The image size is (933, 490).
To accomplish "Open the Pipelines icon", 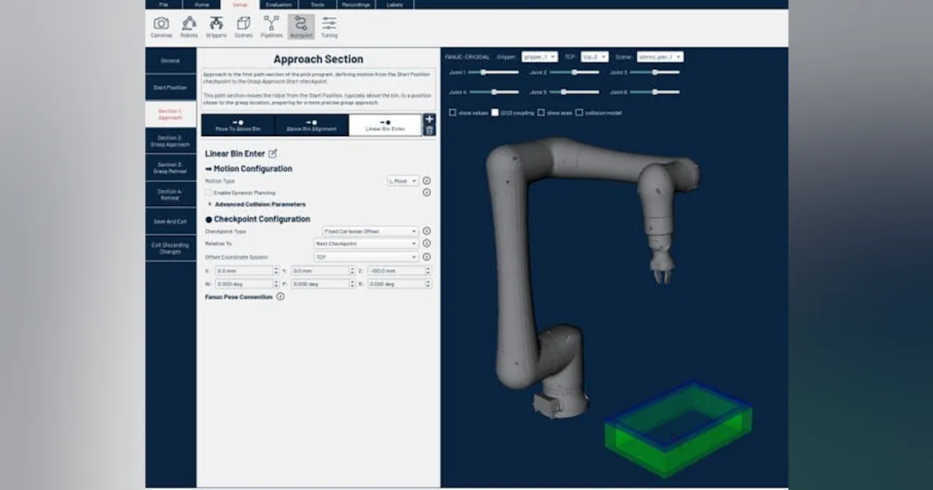I will tap(271, 26).
